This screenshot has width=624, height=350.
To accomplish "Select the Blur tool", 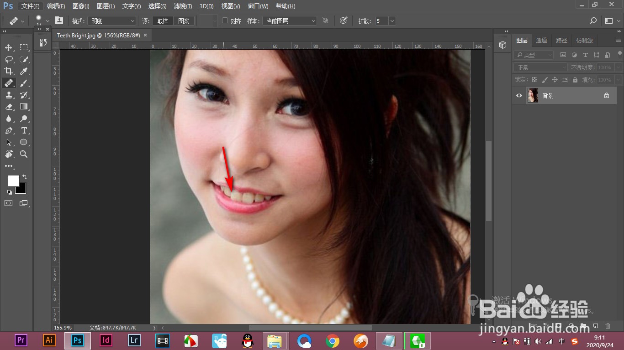I will [9, 118].
